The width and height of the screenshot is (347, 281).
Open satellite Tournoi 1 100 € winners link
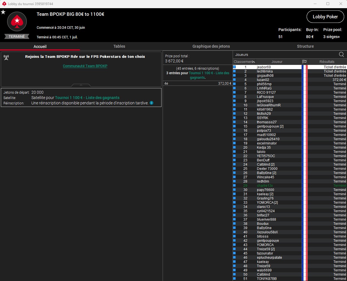point(87,98)
